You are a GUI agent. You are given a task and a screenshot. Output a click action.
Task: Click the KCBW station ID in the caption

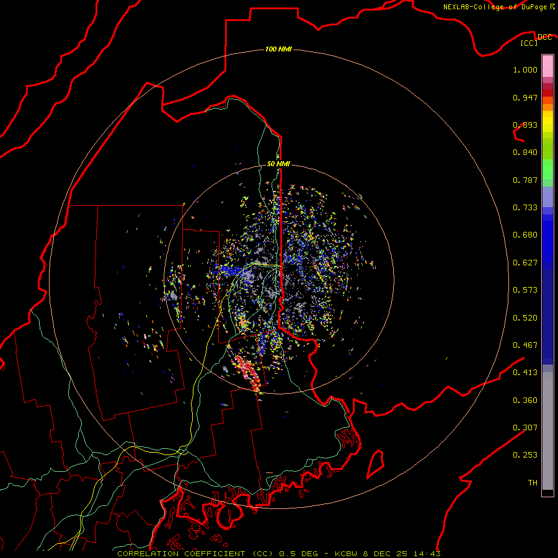(x=347, y=554)
